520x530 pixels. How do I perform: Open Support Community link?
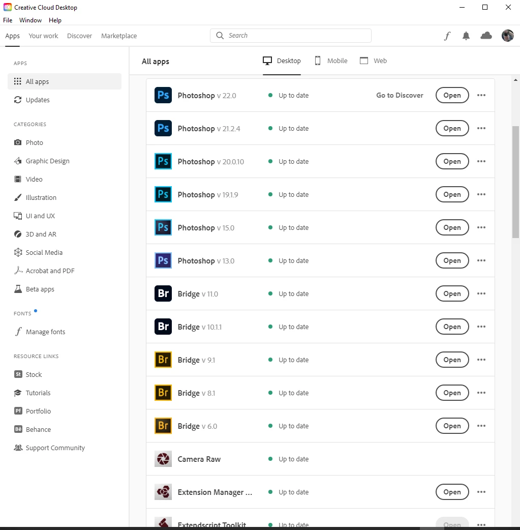pyautogui.click(x=49, y=448)
